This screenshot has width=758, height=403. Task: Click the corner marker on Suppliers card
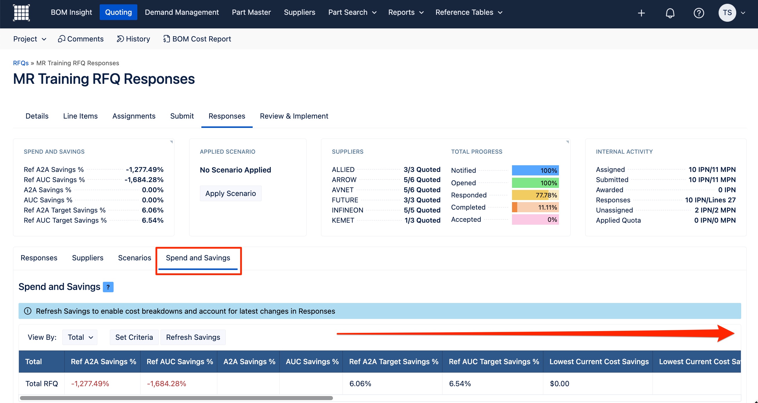tap(567, 142)
